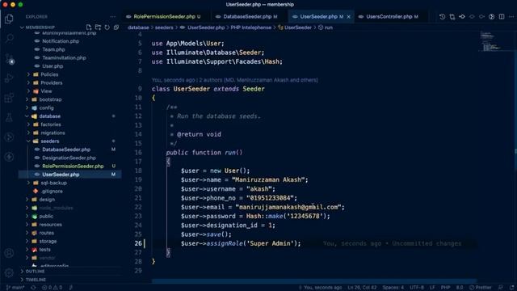This screenshot has width=517, height=291.
Task: Refresh the Explorer file tree
Action: pos(107,27)
